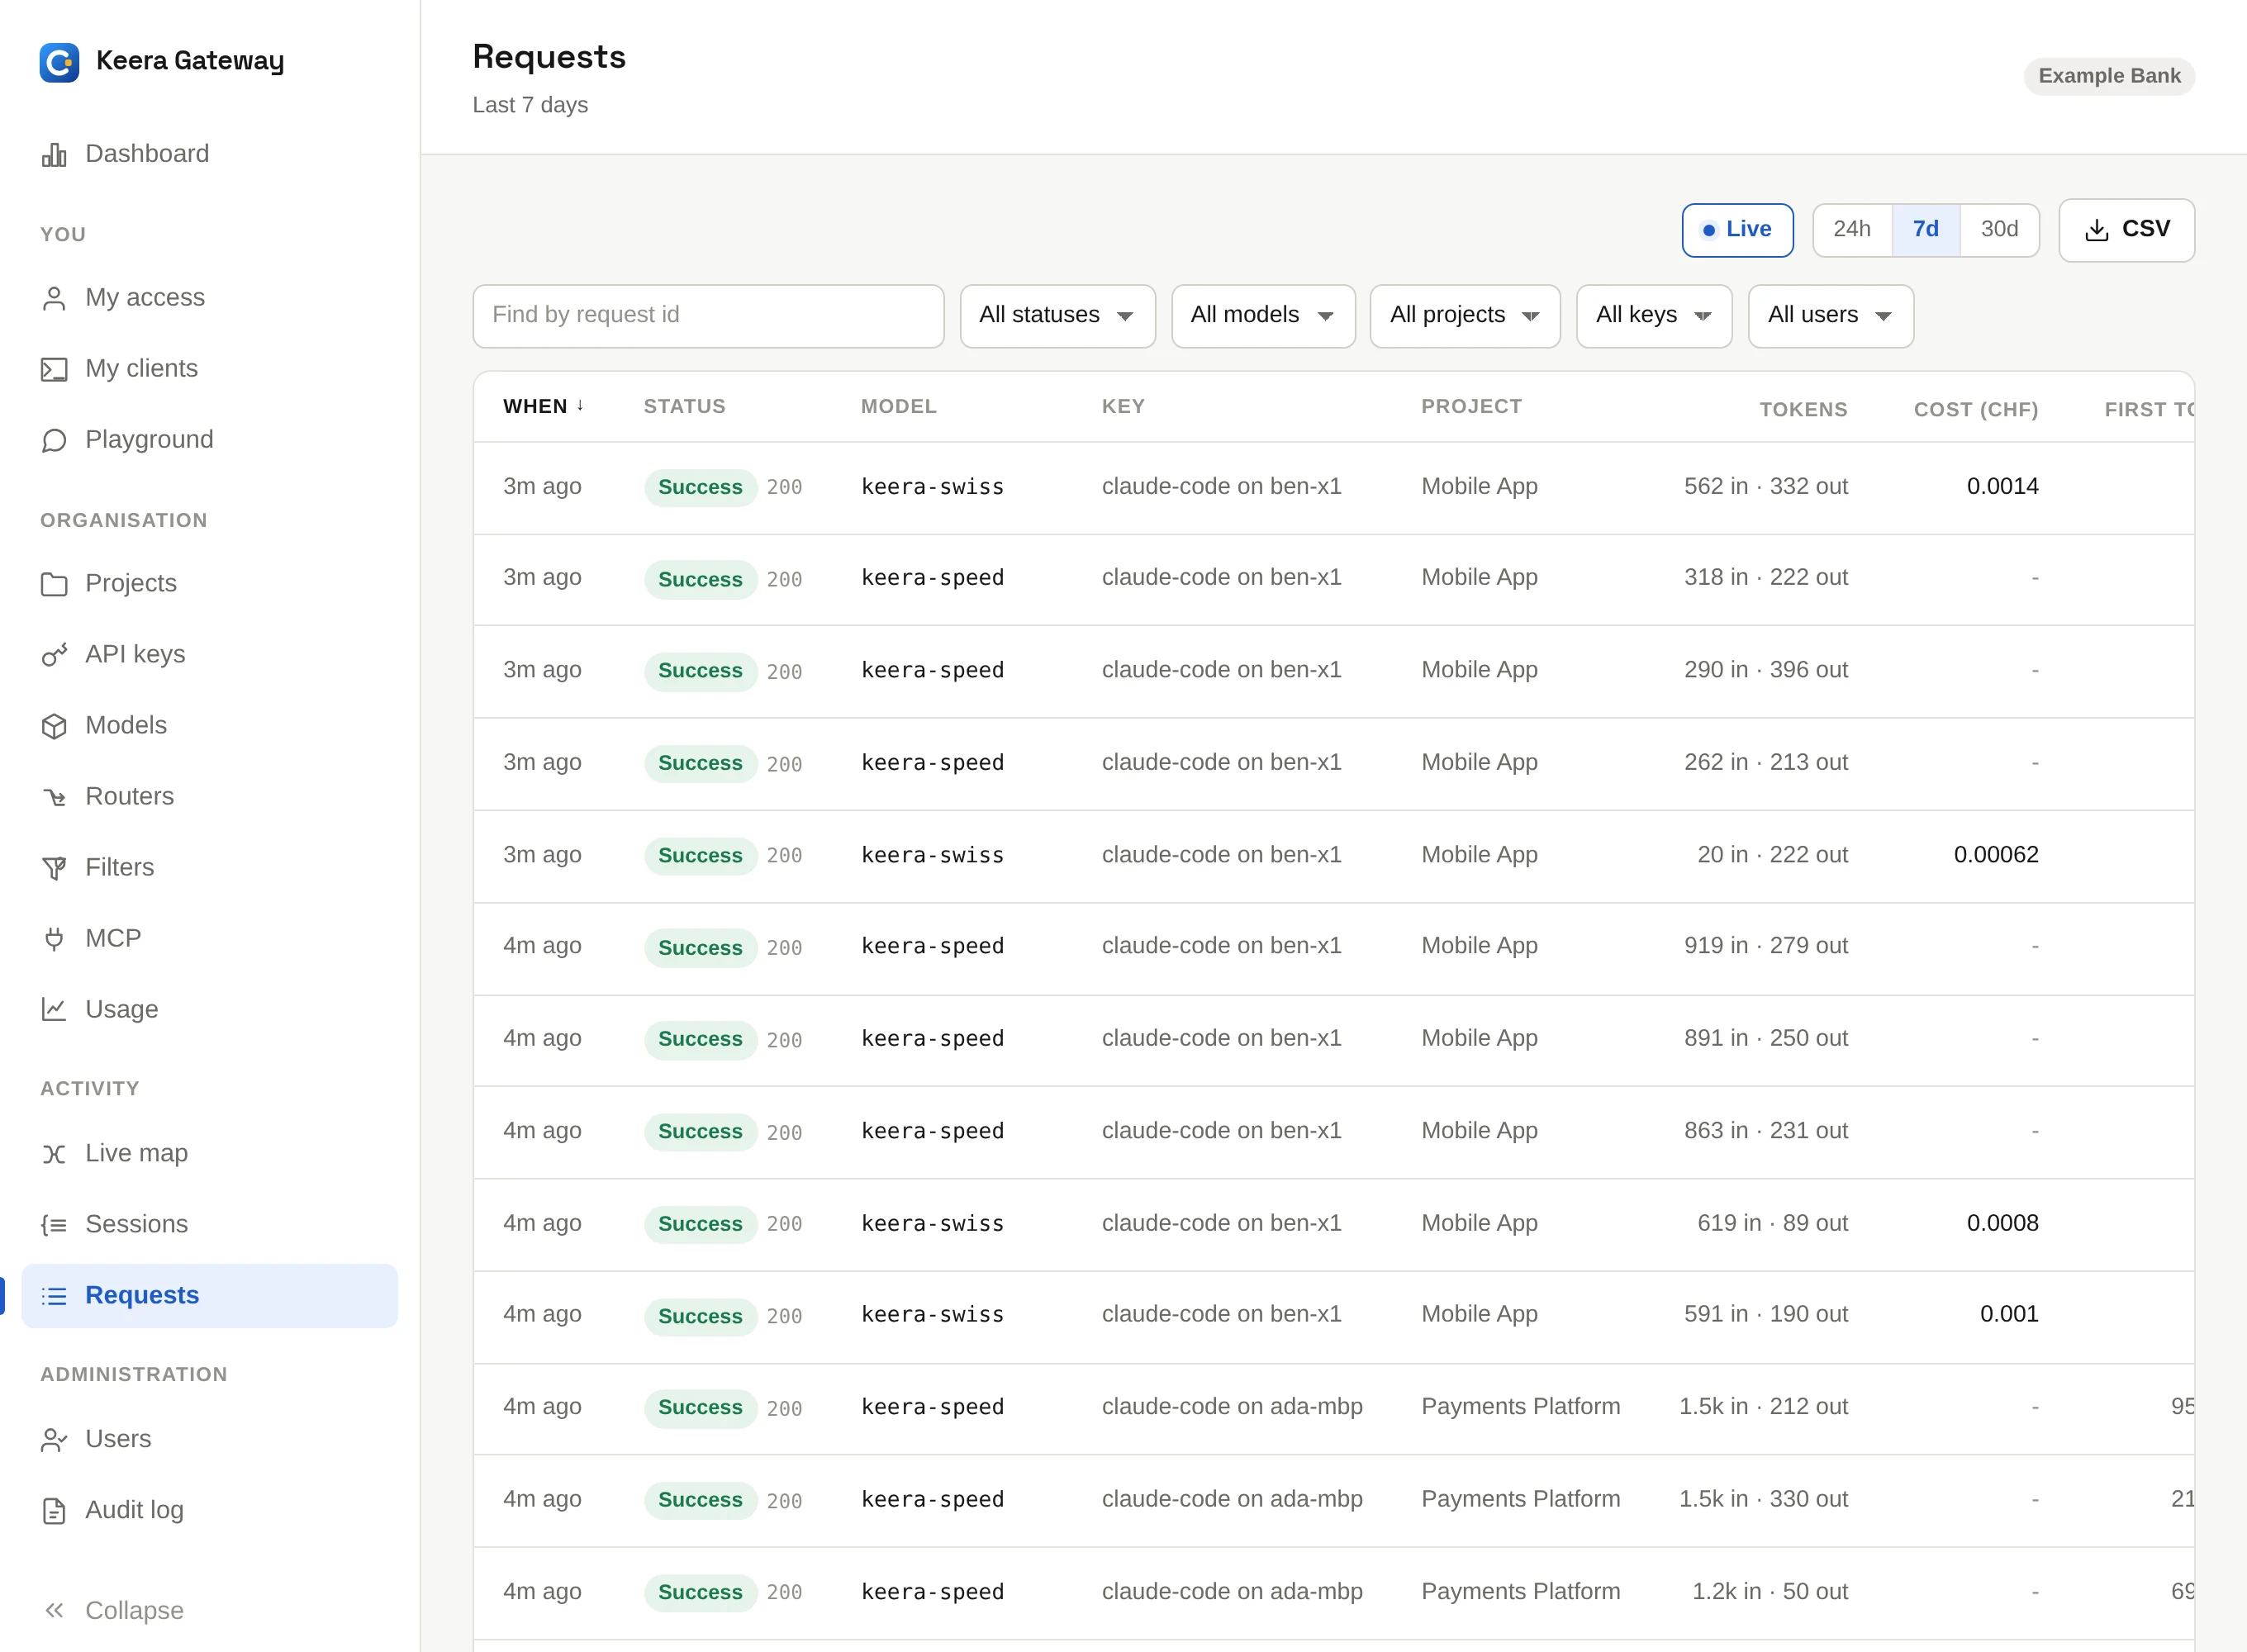Click the Projects folder icon
Viewport: 2247px width, 1652px height.
coord(54,584)
